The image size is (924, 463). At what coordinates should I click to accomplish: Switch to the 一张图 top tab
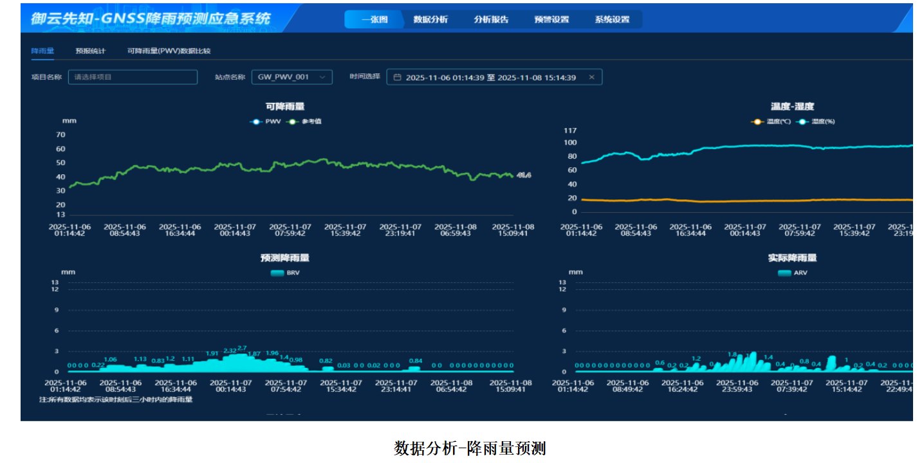[374, 19]
